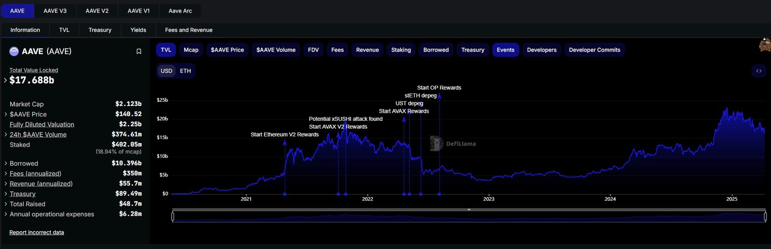
Task: Toggle the Borrowed chart series
Action: click(436, 50)
